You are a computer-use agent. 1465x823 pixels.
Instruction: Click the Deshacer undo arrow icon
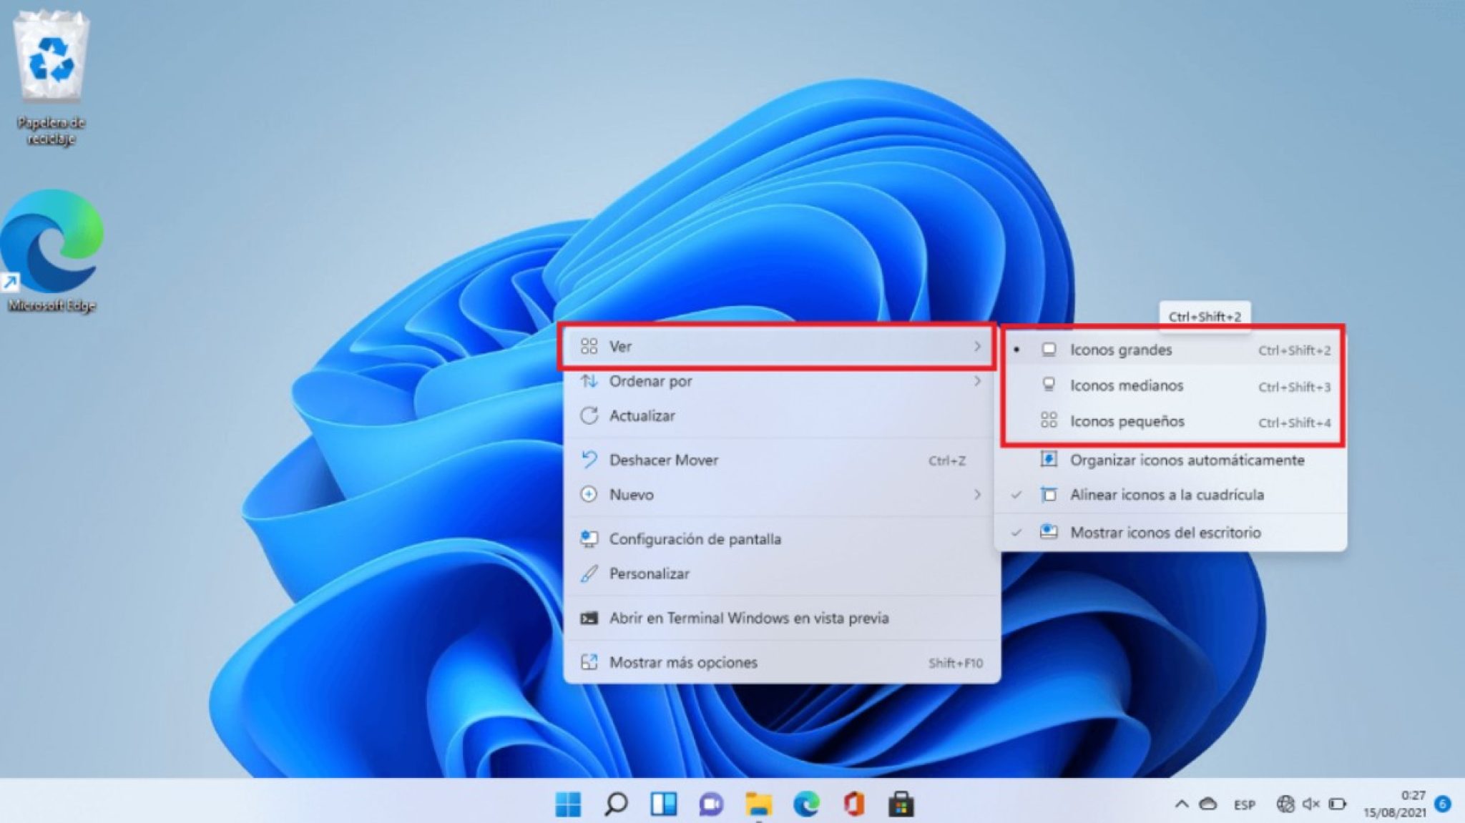pos(589,460)
